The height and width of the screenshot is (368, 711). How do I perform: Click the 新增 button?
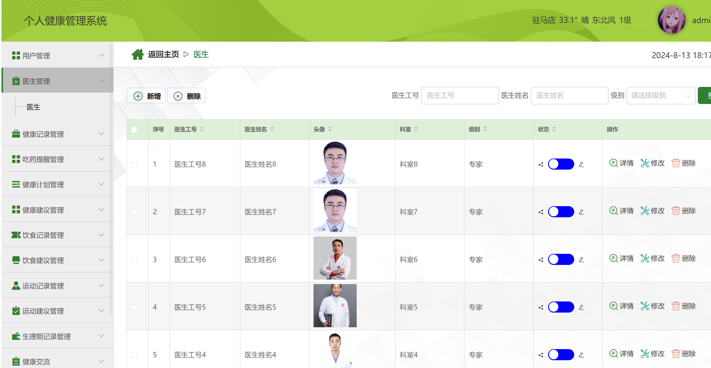[147, 96]
